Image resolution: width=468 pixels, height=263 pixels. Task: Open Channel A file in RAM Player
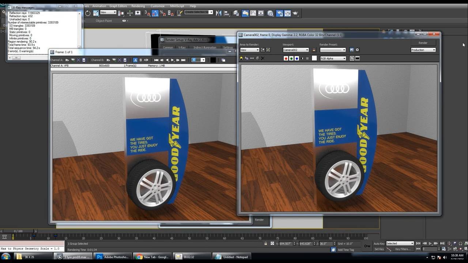click(67, 60)
